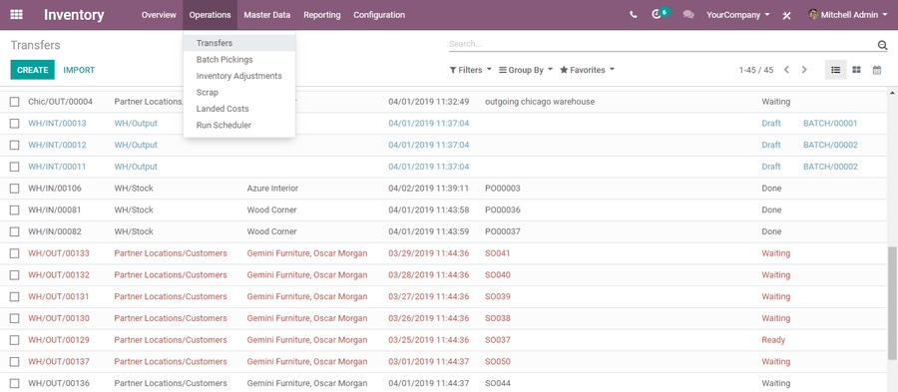
Task: Open the Reporting menu
Action: 322,15
